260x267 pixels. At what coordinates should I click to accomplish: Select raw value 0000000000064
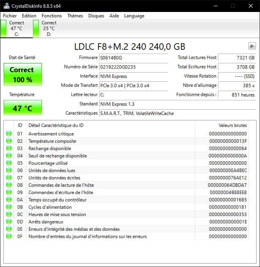[x=228, y=149]
